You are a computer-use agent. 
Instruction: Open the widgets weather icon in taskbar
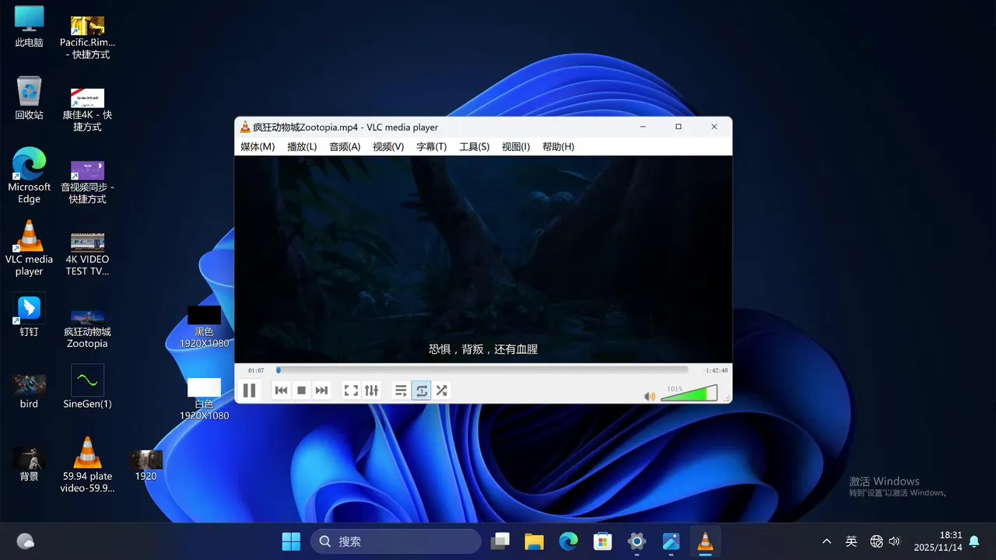pyautogui.click(x=25, y=541)
